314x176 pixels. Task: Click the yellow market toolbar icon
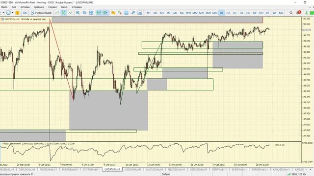click(18, 13)
